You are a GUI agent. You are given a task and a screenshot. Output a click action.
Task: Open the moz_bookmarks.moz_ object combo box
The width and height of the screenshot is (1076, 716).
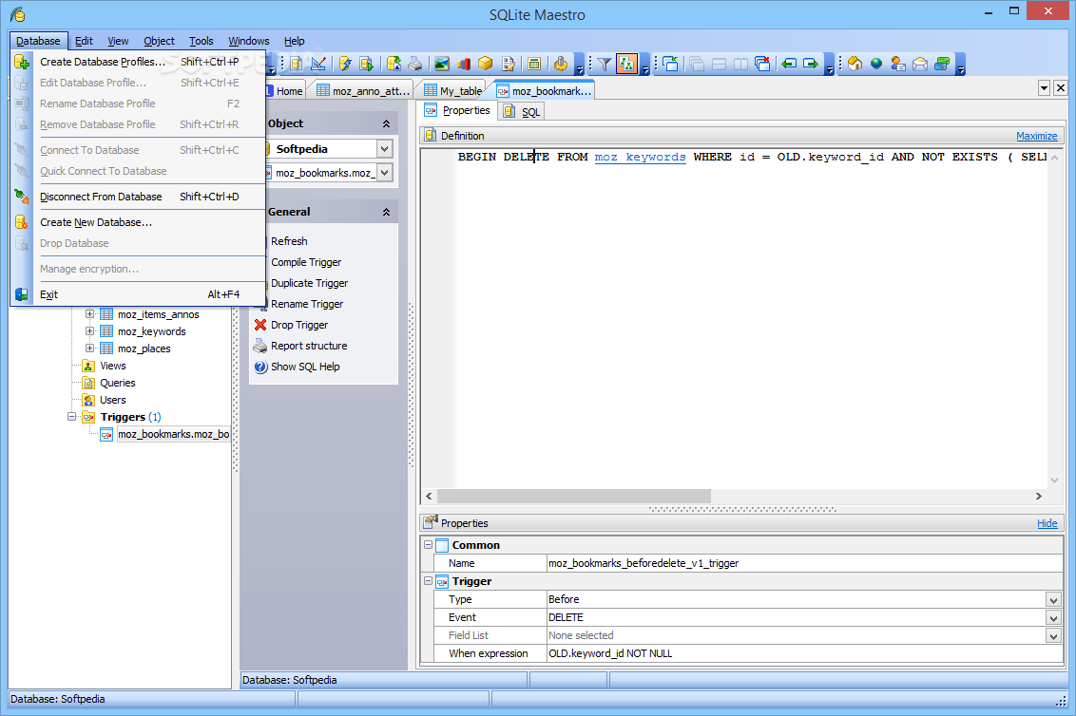click(x=384, y=173)
